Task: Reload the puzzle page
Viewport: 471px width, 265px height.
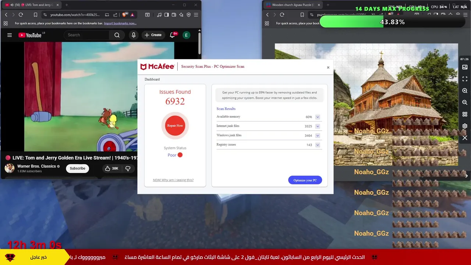Action: (282, 15)
